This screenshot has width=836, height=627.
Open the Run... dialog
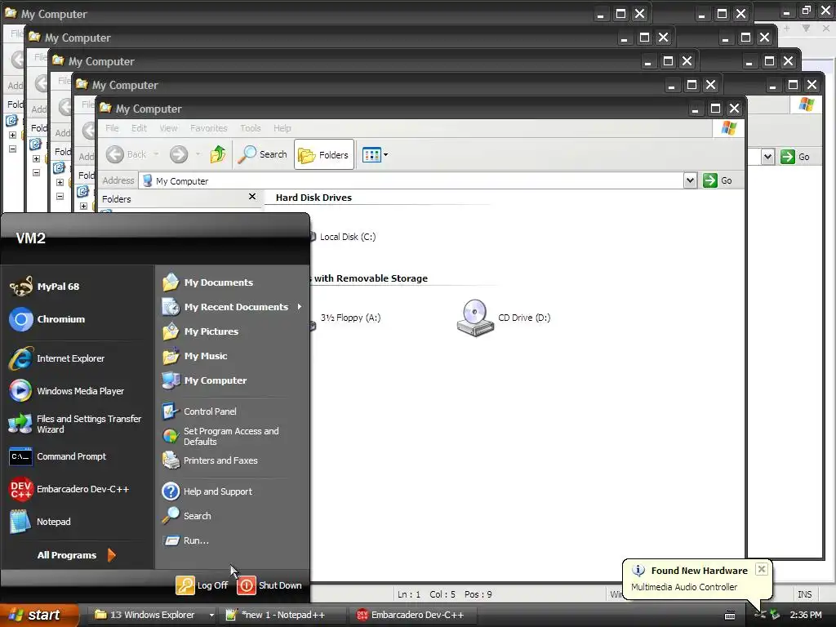point(186,540)
